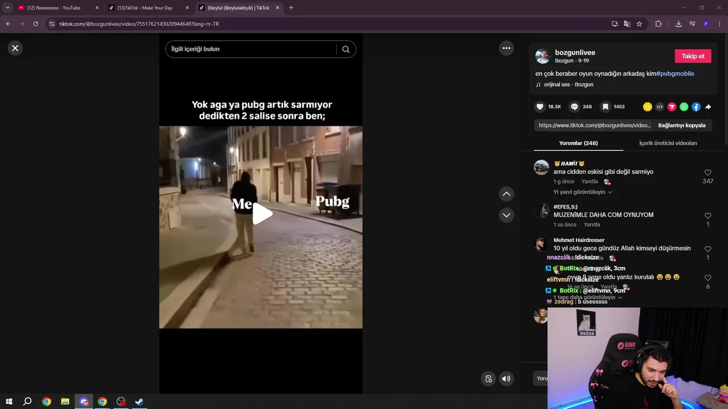
Task: Open Steam from the taskbar
Action: point(139,402)
